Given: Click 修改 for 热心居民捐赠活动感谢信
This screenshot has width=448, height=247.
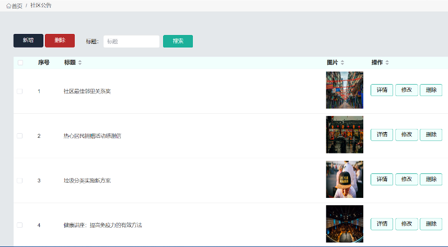Looking at the screenshot, I should pyautogui.click(x=406, y=135).
